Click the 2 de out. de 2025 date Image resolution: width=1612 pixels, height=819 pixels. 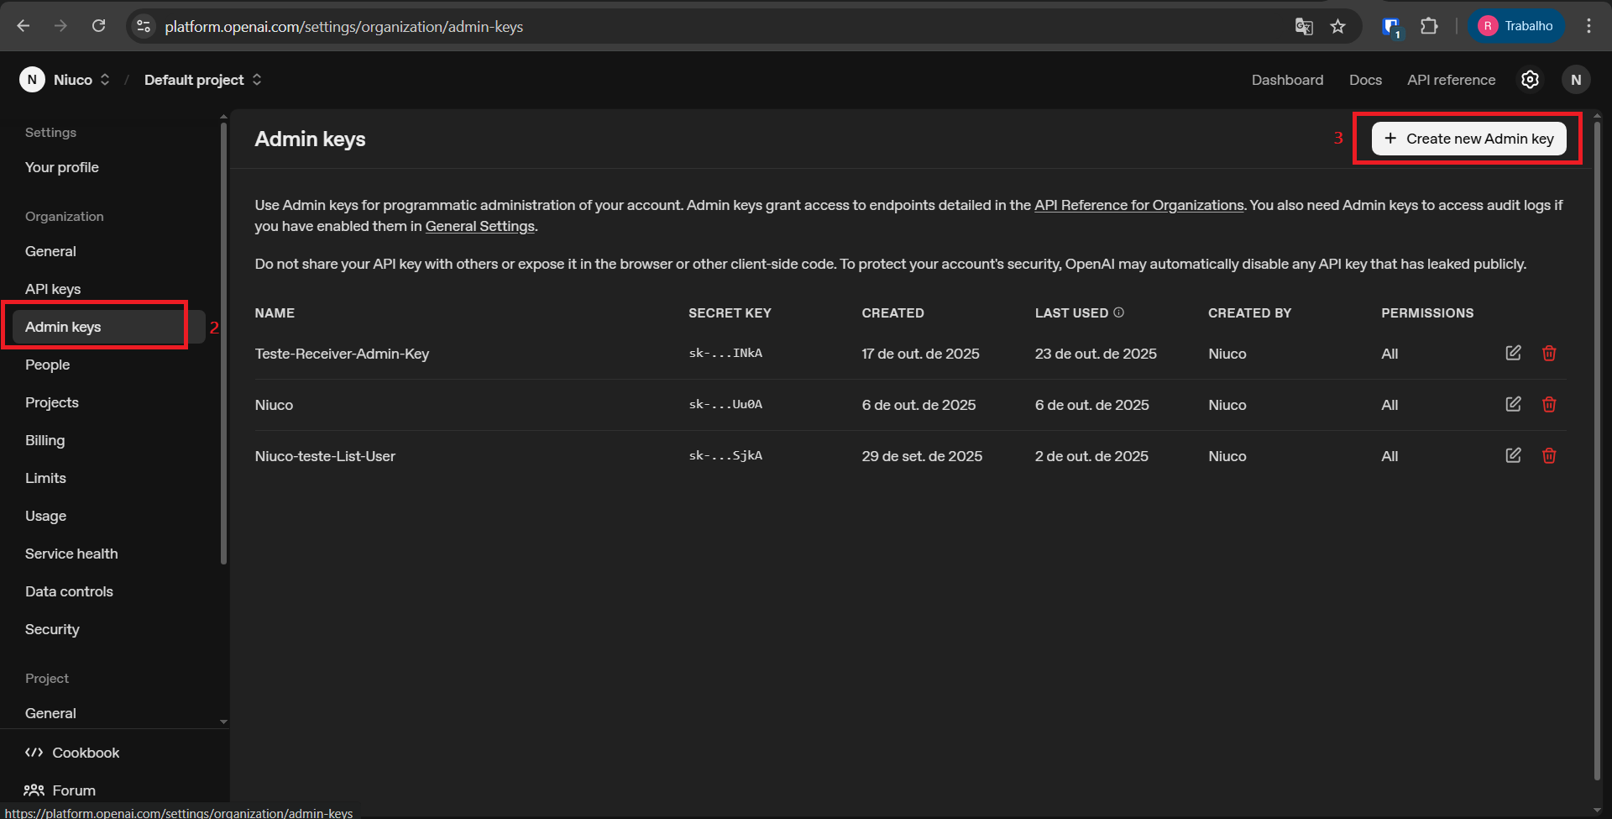pyautogui.click(x=1091, y=456)
